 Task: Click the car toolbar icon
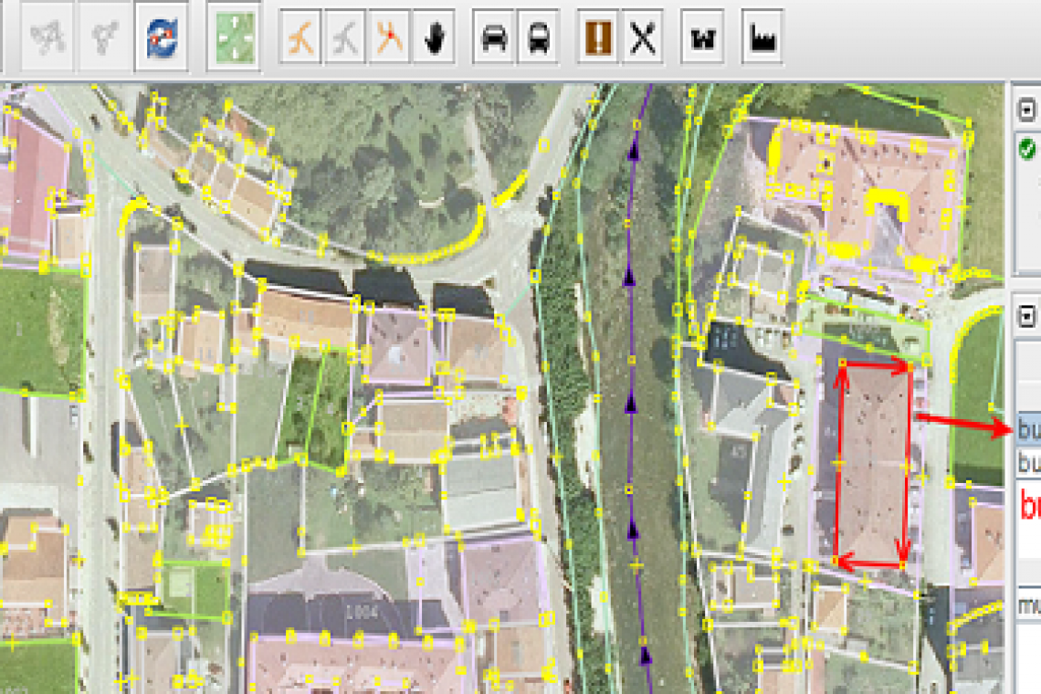(x=494, y=37)
